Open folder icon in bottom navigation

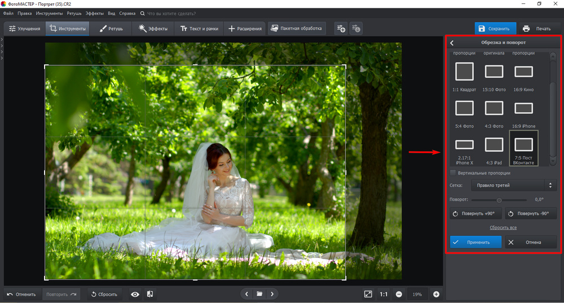click(x=259, y=294)
